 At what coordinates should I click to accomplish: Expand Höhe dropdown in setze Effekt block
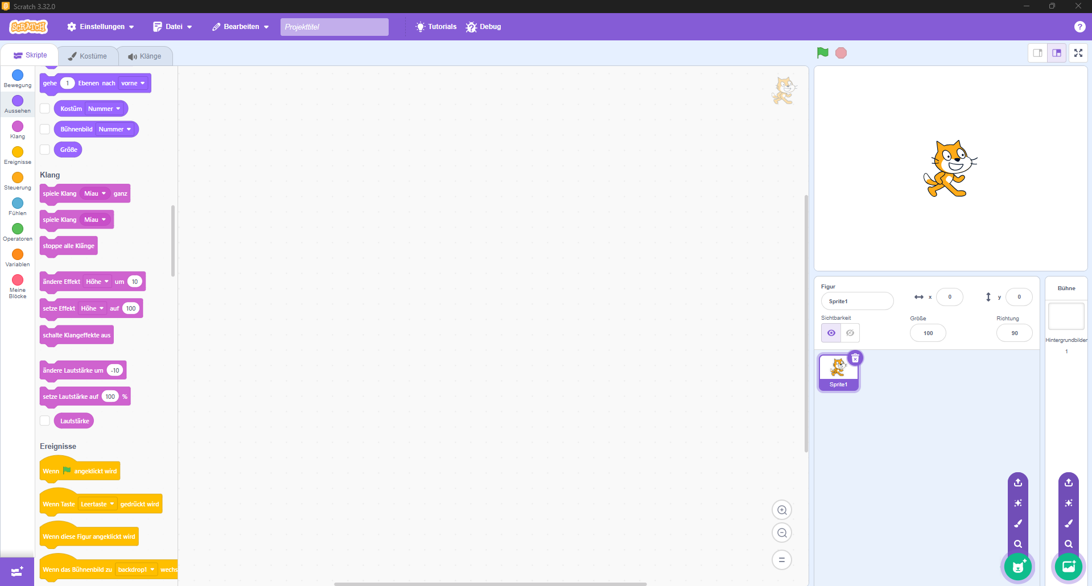92,308
